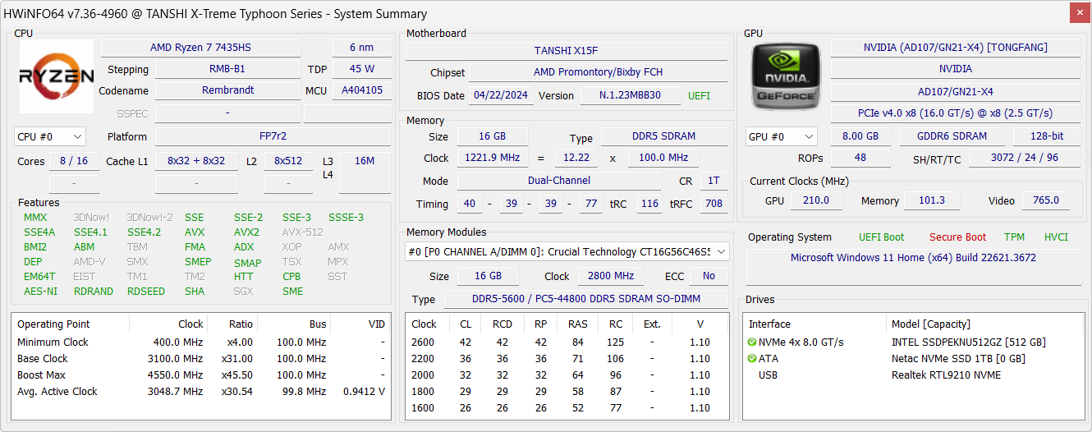
Task: Open the CPU #0 selector dropdown
Action: (x=50, y=136)
